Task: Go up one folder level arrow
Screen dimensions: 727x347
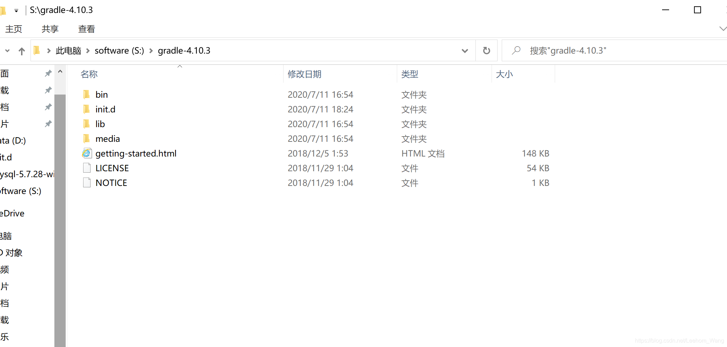Action: (x=22, y=51)
